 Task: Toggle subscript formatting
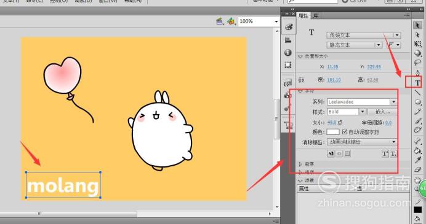393,154
